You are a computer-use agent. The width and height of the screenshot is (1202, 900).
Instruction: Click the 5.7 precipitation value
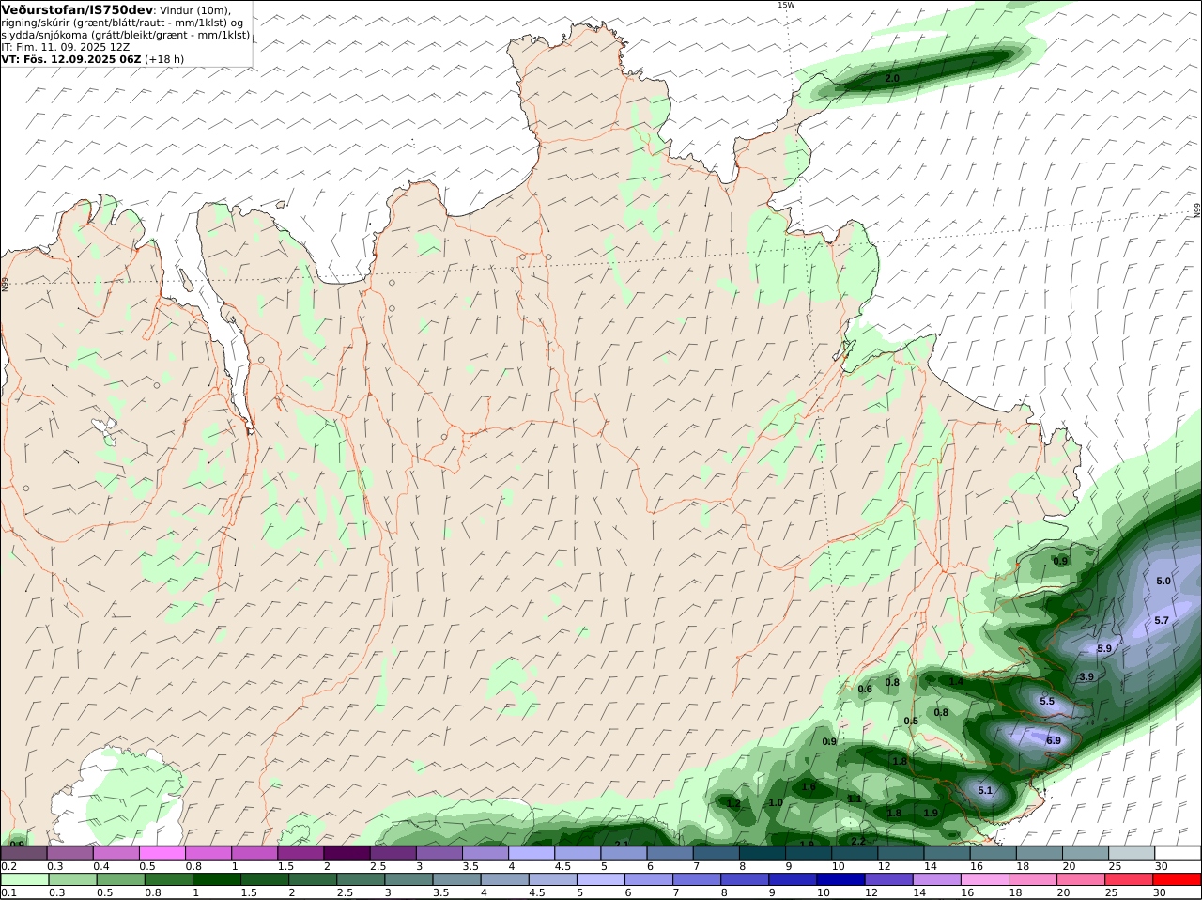tap(1162, 620)
